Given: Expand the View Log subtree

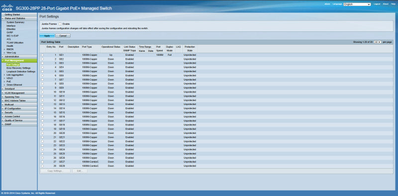Looking at the screenshot, I should point(4,53).
